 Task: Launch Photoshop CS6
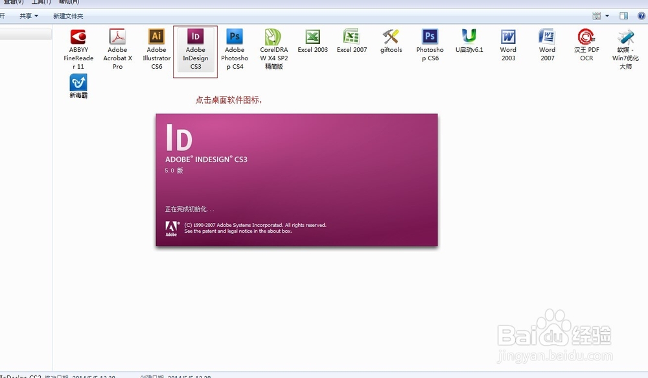click(430, 37)
